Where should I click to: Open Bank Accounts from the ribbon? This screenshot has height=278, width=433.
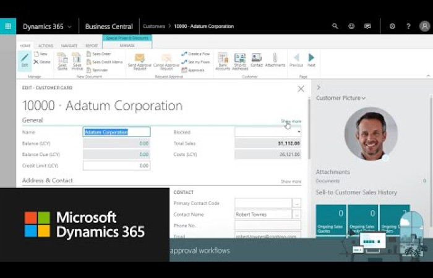coord(223,60)
